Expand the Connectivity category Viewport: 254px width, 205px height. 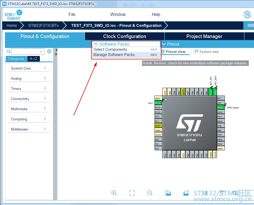coord(29,99)
